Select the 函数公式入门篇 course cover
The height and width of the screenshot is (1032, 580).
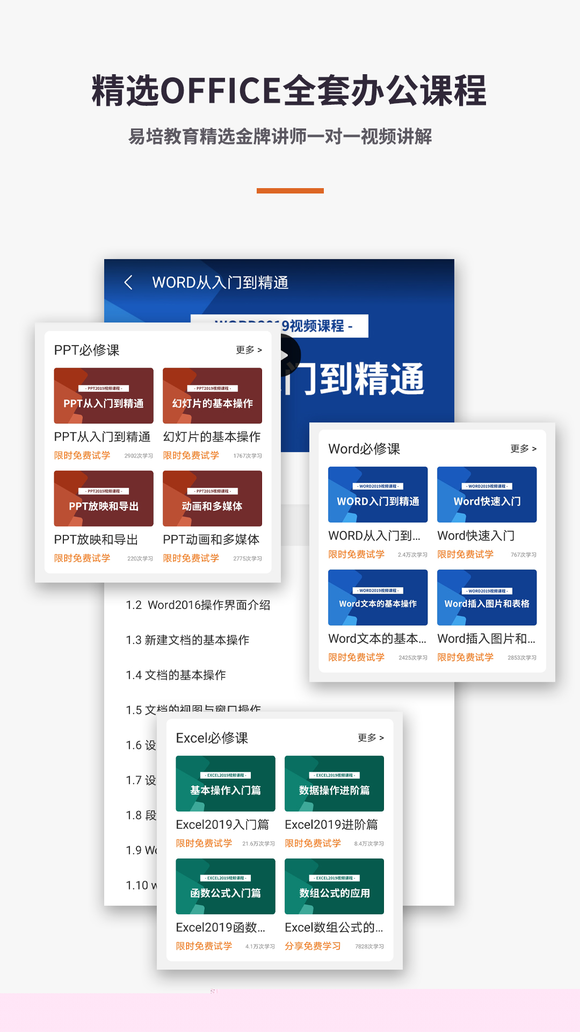(225, 886)
